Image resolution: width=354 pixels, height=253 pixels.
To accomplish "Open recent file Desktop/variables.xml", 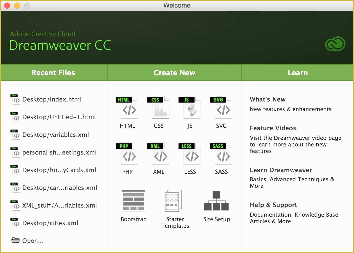I will [56, 135].
